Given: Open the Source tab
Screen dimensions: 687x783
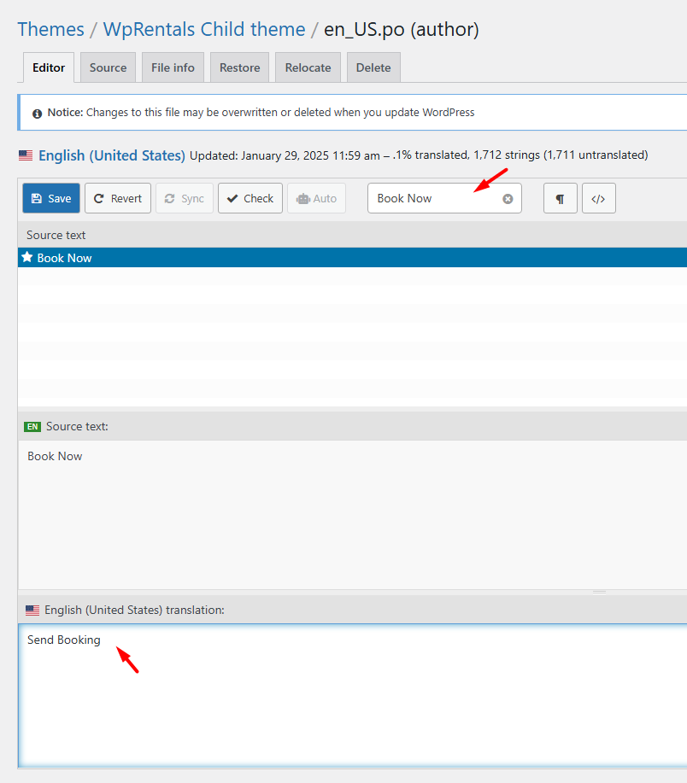Looking at the screenshot, I should pos(108,67).
